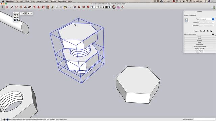This screenshot has width=216, height=121.
Task: Click the highlighted dark Solid Tools icon
Action: click(x=107, y=7)
